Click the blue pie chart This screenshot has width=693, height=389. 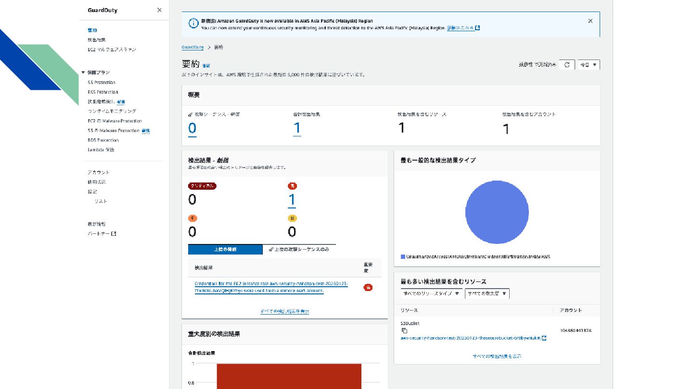pos(497,212)
